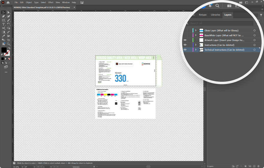Image resolution: width=264 pixels, height=168 pixels.
Task: Click the black Fill color swatch
Action: [x=4, y=50]
